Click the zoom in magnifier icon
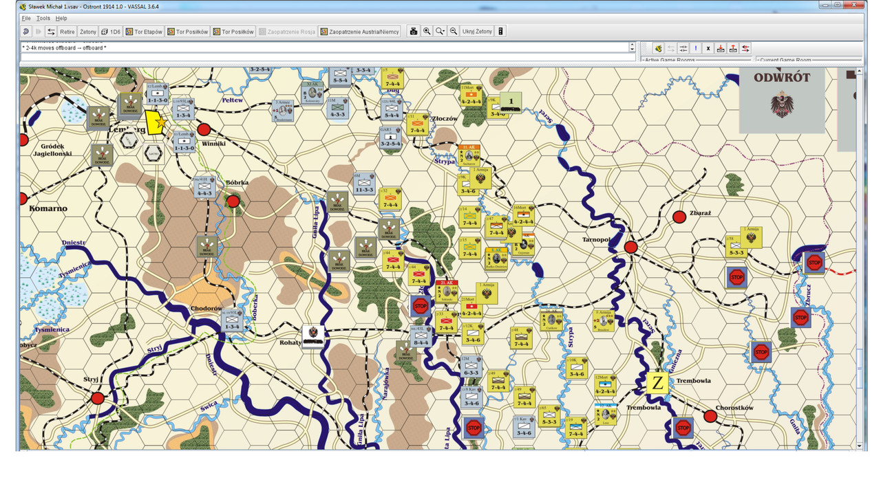881x493 pixels. [x=427, y=32]
